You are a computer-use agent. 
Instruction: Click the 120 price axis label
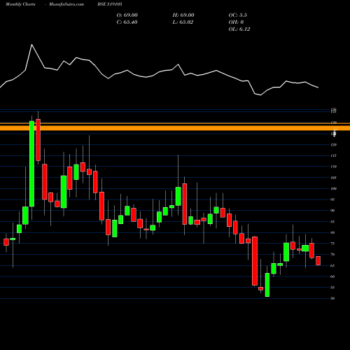point(334,145)
